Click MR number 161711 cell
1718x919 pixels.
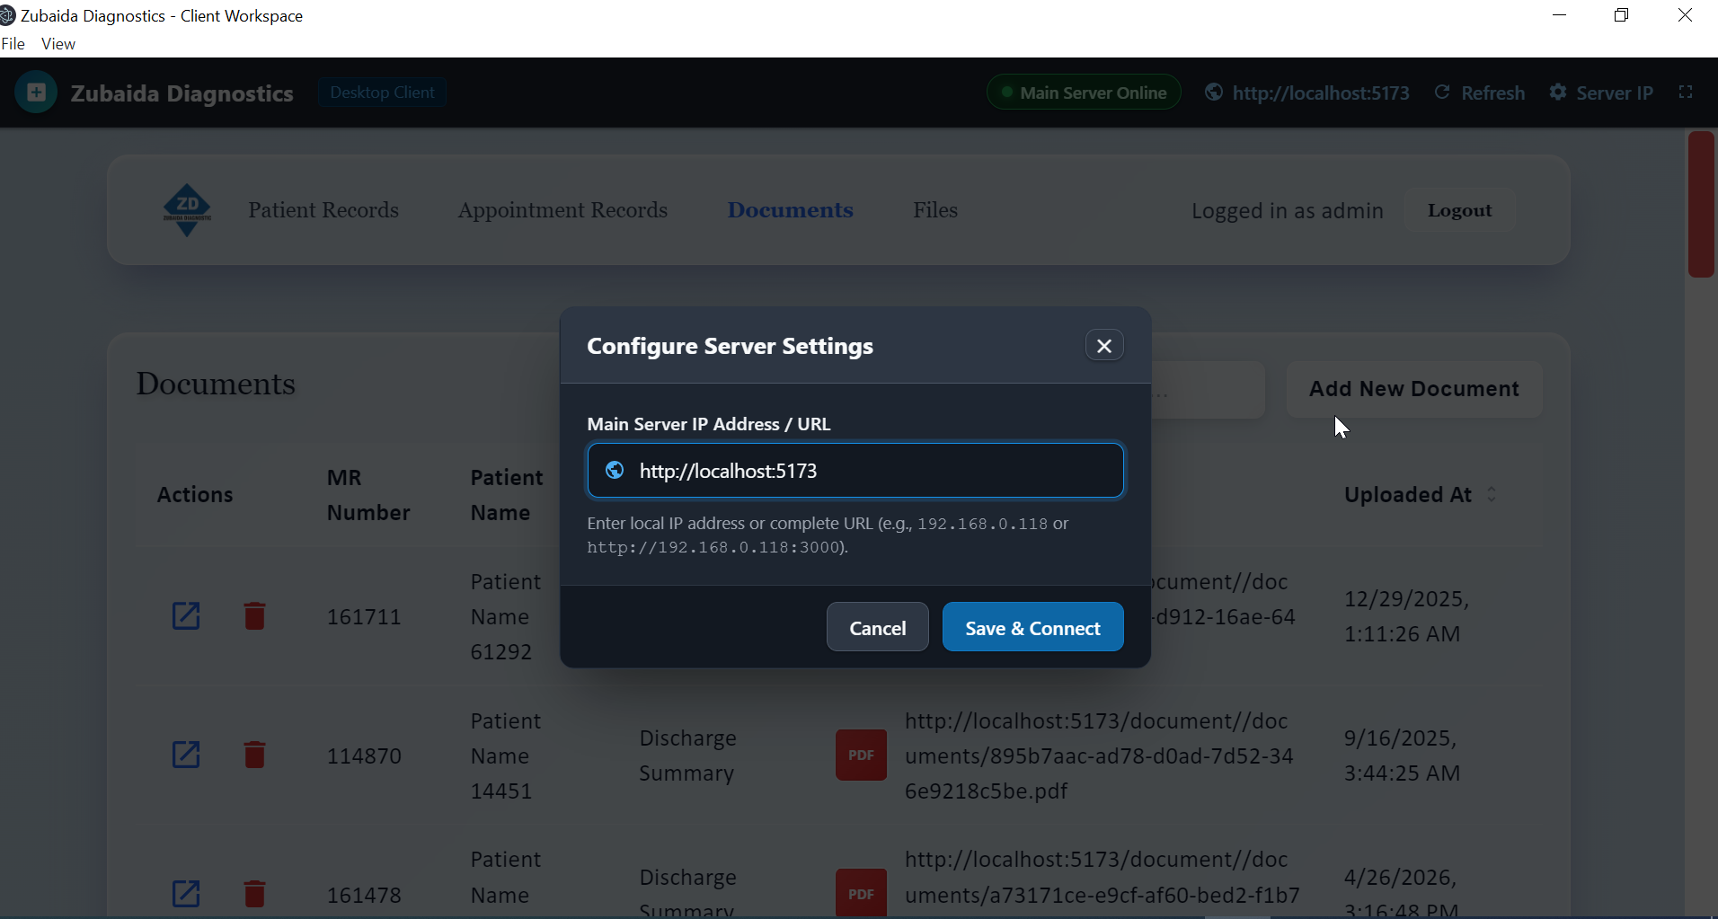(364, 617)
